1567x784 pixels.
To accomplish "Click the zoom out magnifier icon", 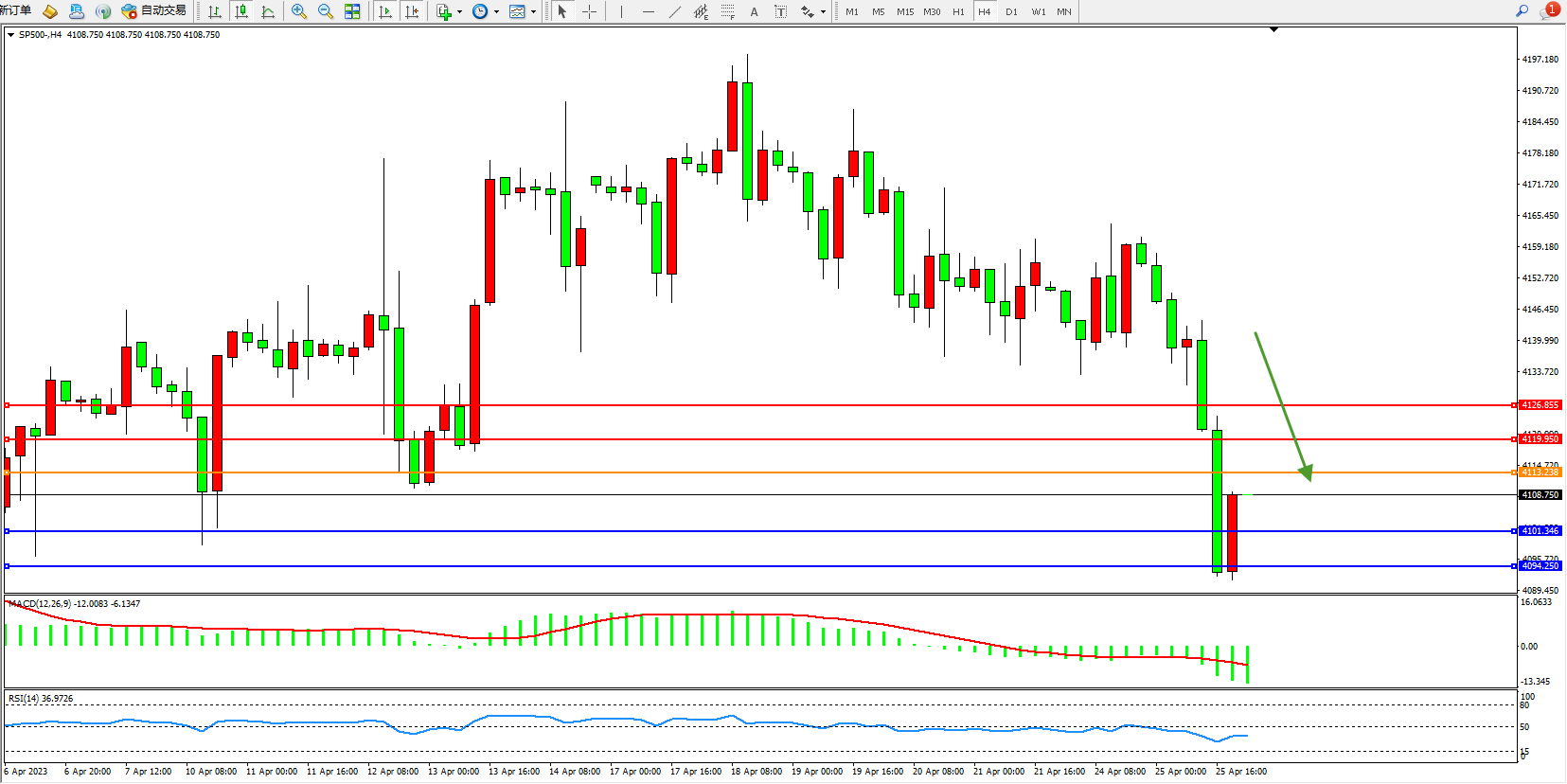I will (x=326, y=11).
